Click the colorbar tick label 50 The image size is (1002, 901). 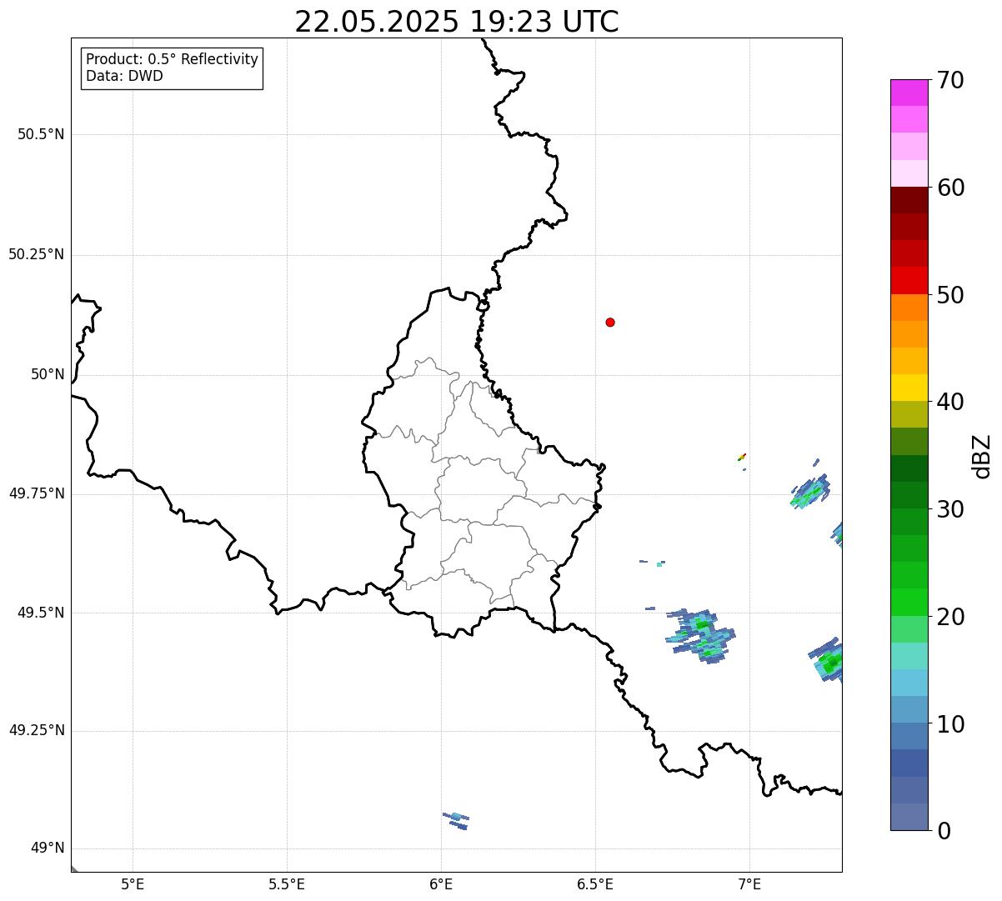[950, 295]
